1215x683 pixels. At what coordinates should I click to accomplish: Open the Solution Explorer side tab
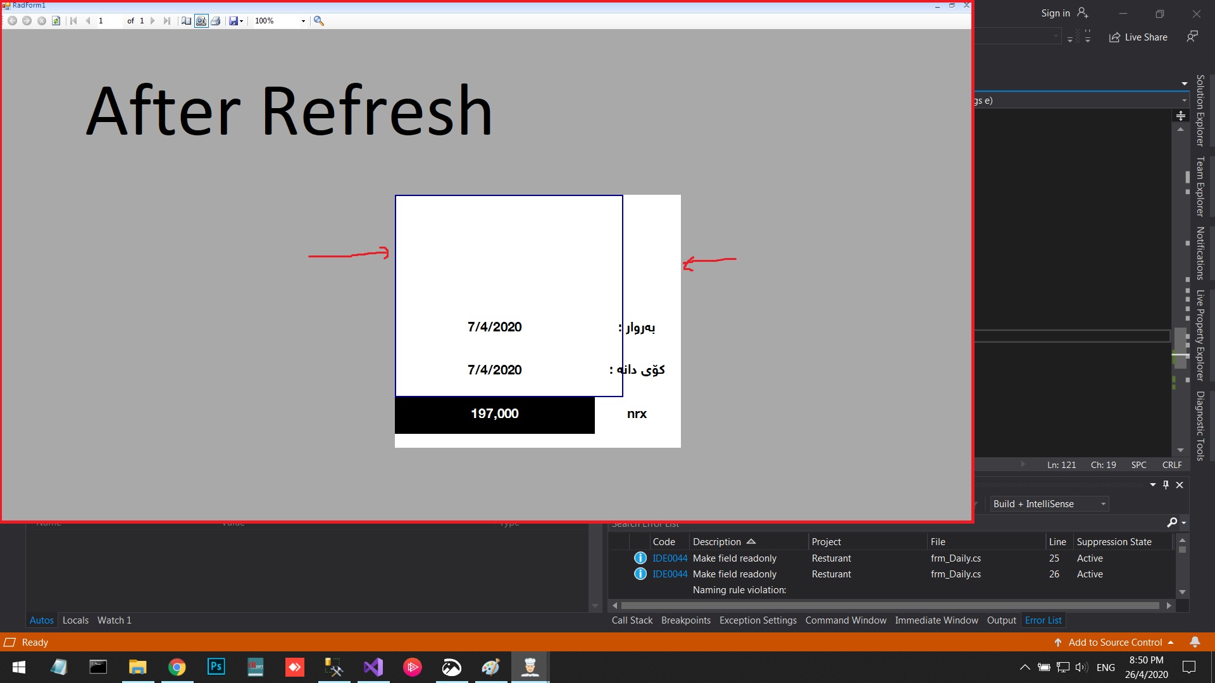click(1200, 111)
